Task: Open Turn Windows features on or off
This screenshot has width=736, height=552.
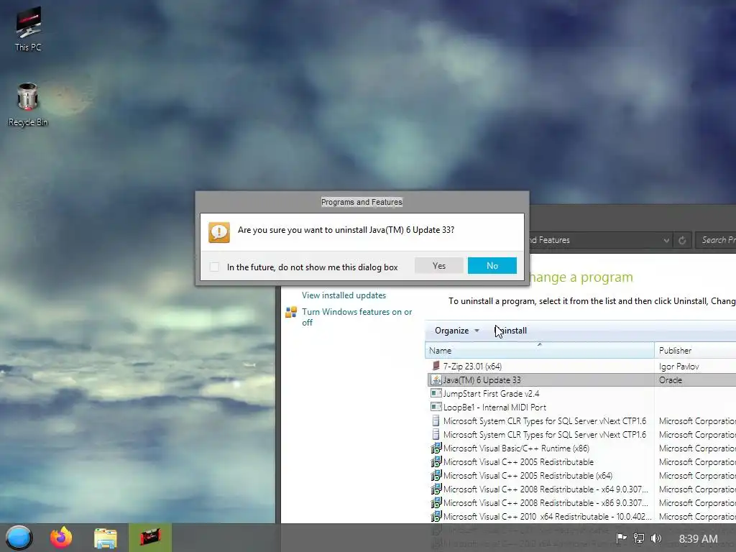Action: point(356,317)
